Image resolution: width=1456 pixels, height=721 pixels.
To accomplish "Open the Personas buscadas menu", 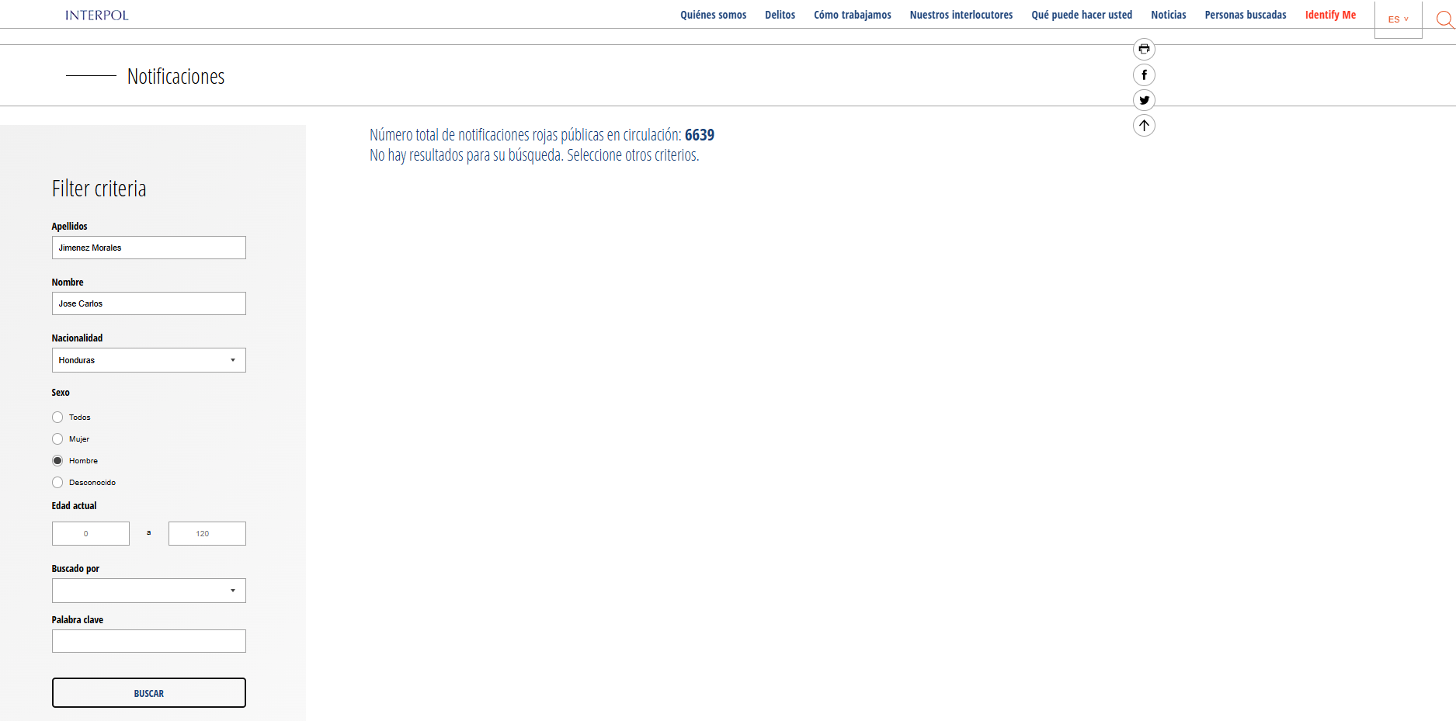I will (x=1245, y=15).
